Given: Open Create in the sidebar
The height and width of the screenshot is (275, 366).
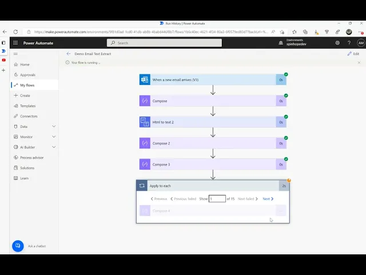Looking at the screenshot, I should tap(34, 96).
